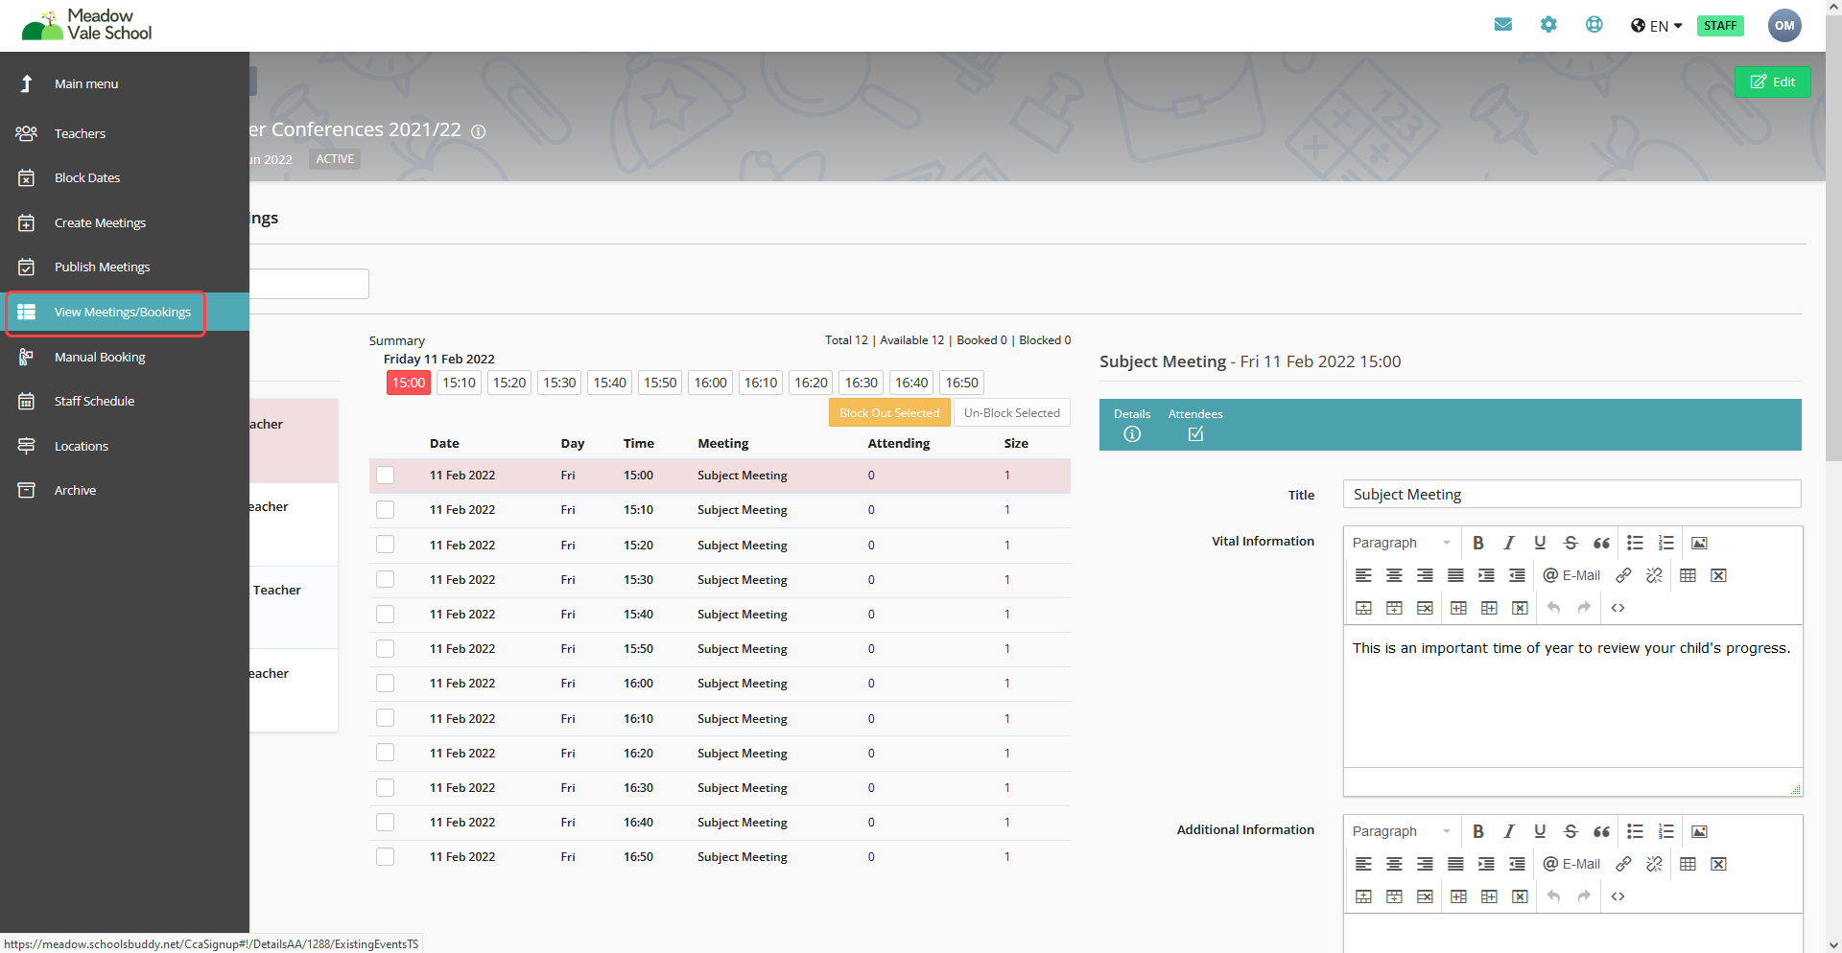Click Bold in Vital Information editor
This screenshot has height=953, width=1842.
click(x=1478, y=543)
